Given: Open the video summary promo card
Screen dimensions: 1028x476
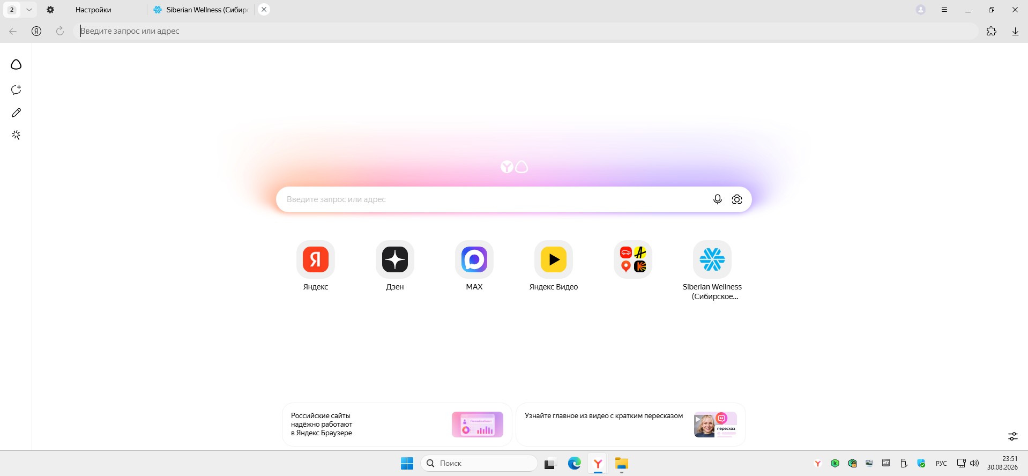Looking at the screenshot, I should tap(631, 425).
